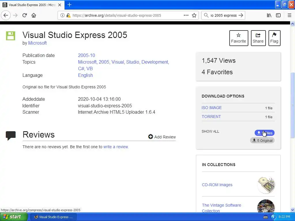
Task: Click the search magnifier icon
Action: (206, 15)
